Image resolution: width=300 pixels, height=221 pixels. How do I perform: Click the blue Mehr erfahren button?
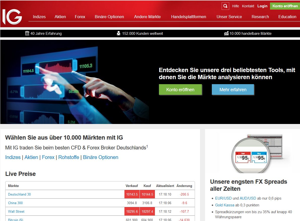[233, 89]
